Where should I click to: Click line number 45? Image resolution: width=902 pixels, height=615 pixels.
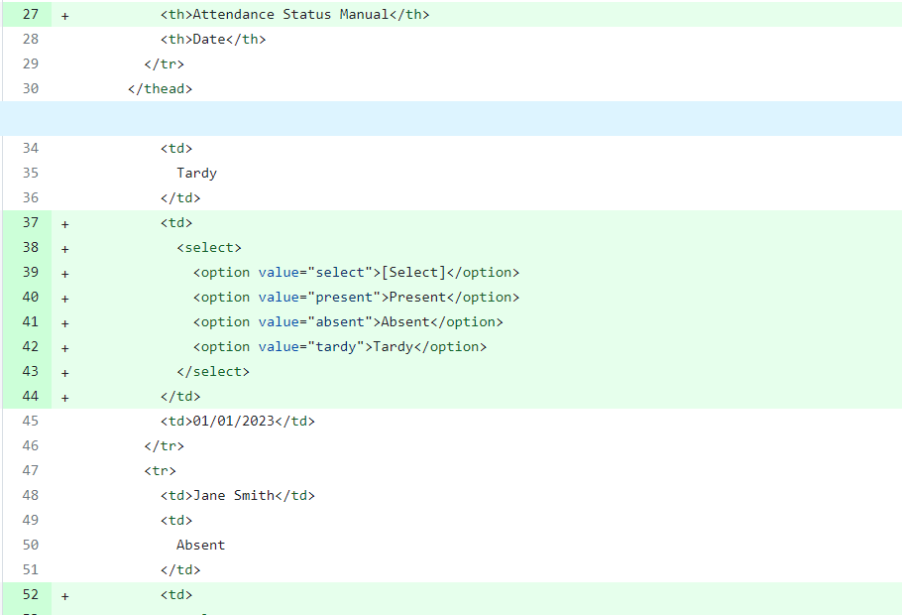click(31, 421)
